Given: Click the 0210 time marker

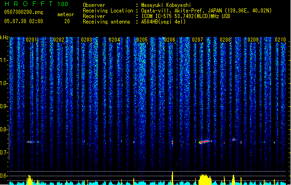Looking at the screenshot, I should coord(280,40).
